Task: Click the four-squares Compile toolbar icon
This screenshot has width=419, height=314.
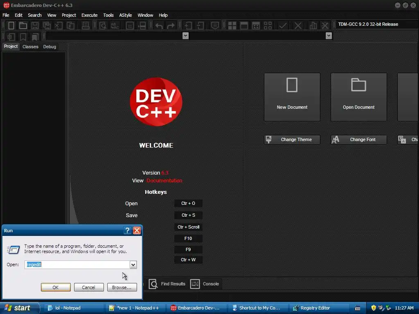Action: tap(232, 26)
